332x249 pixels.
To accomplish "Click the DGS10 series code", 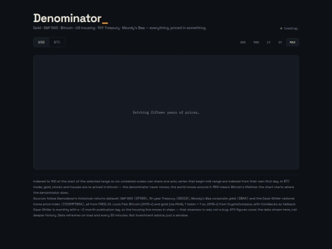I will (183, 199).
